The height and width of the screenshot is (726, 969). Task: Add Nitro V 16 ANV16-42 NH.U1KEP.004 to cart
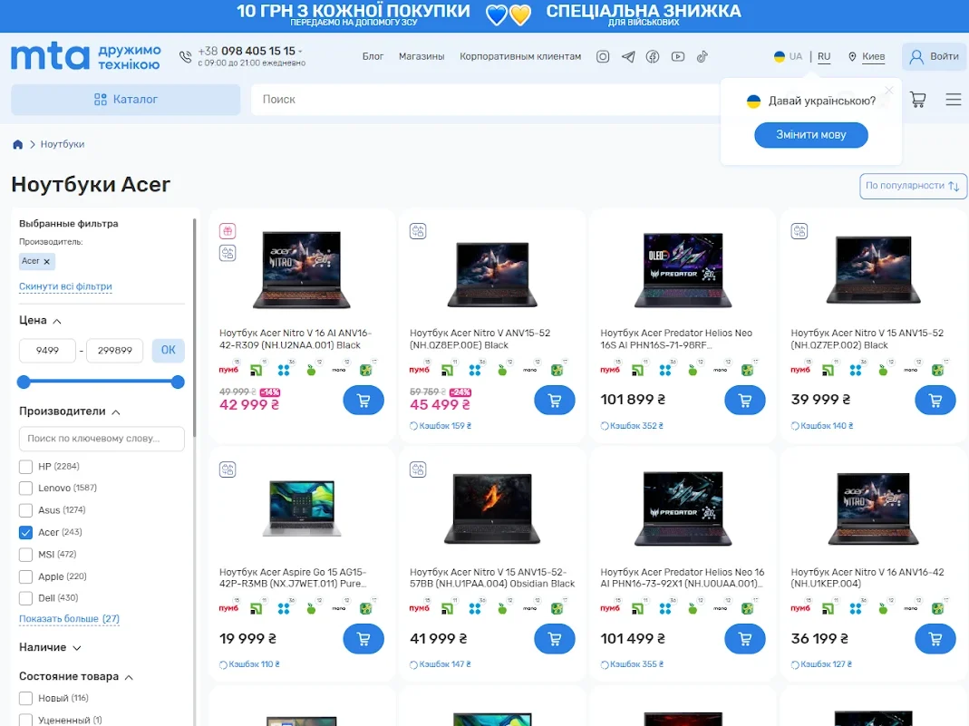(935, 639)
